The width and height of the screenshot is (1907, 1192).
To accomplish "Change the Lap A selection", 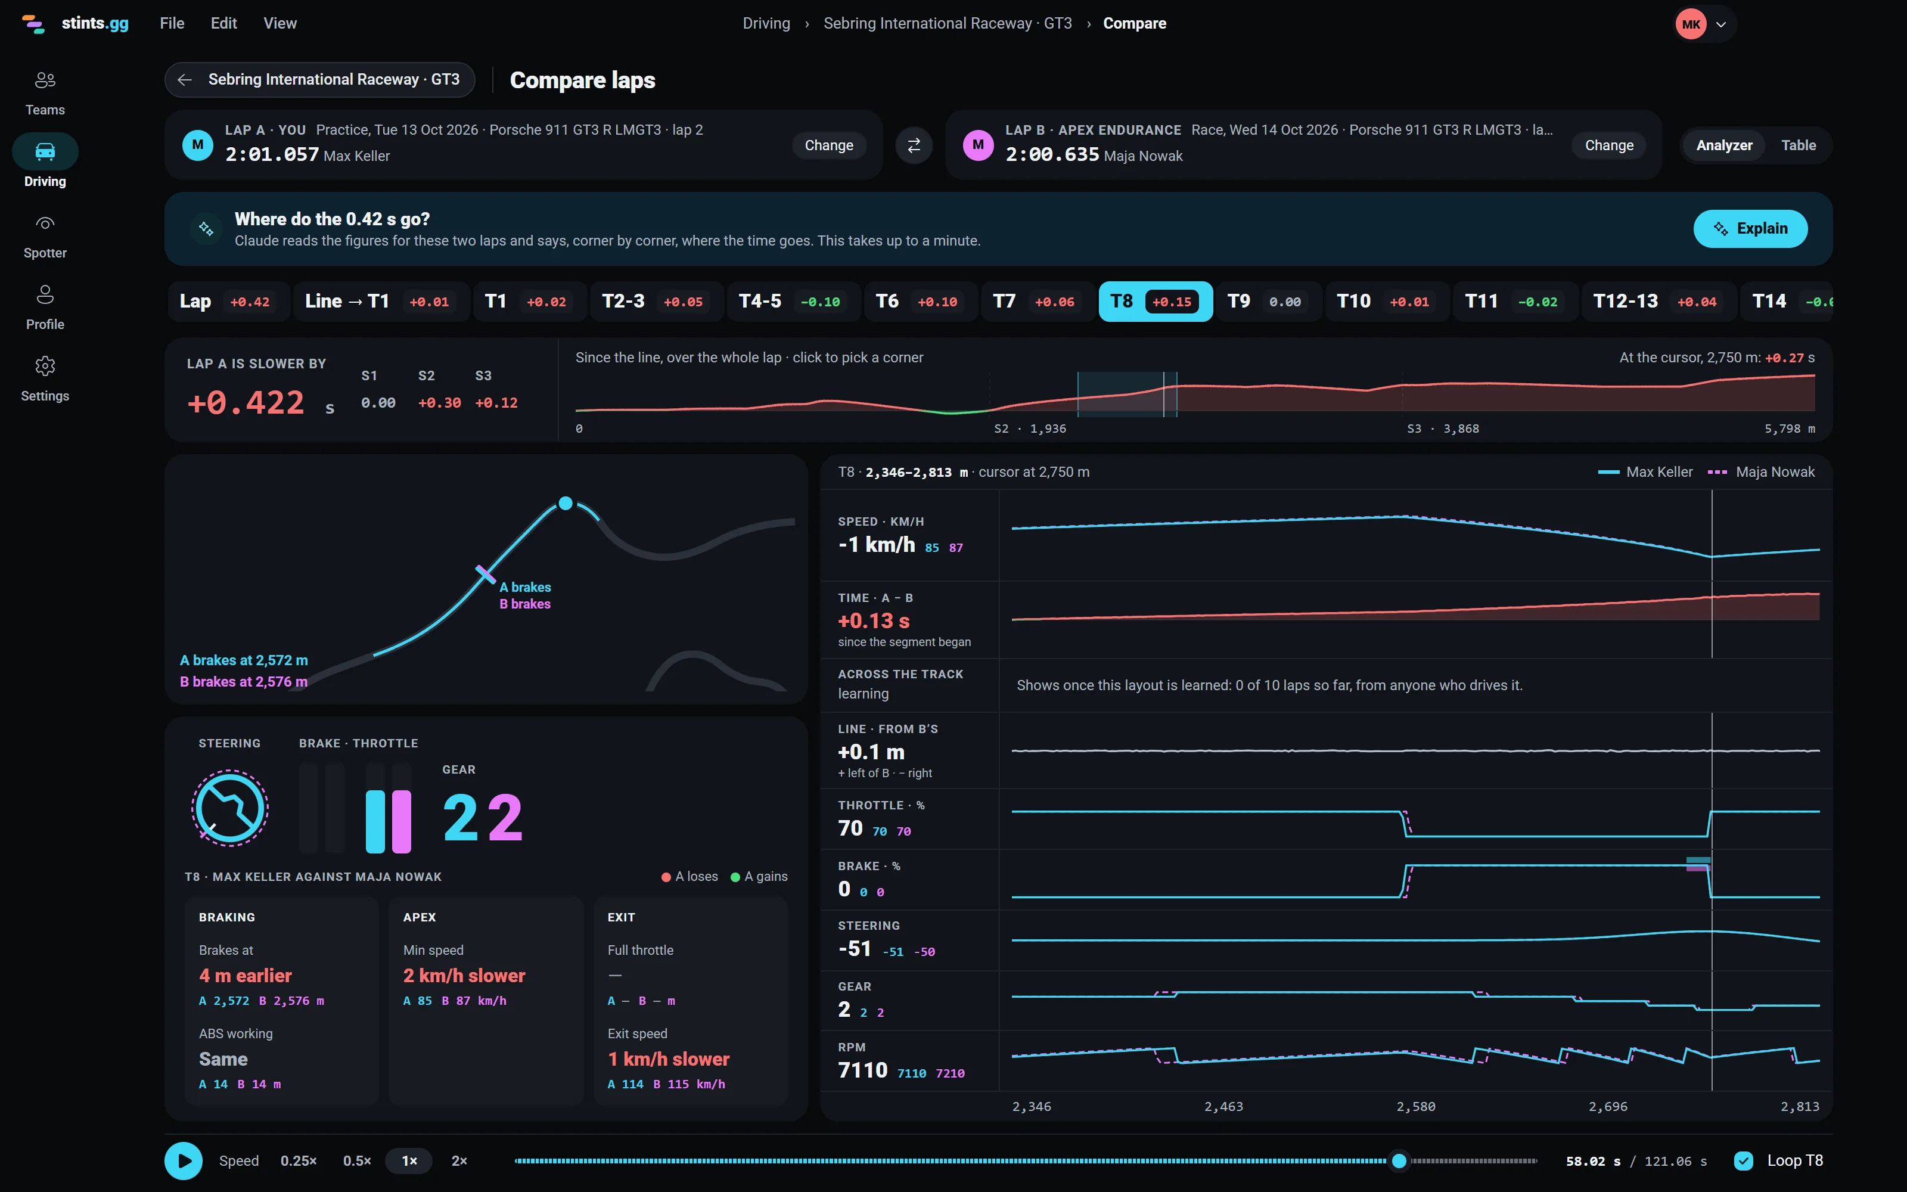I will [x=829, y=146].
